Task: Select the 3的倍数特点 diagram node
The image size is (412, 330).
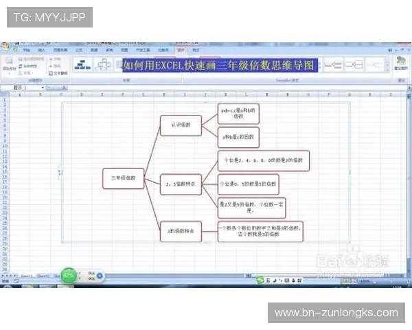Action: pos(181,232)
